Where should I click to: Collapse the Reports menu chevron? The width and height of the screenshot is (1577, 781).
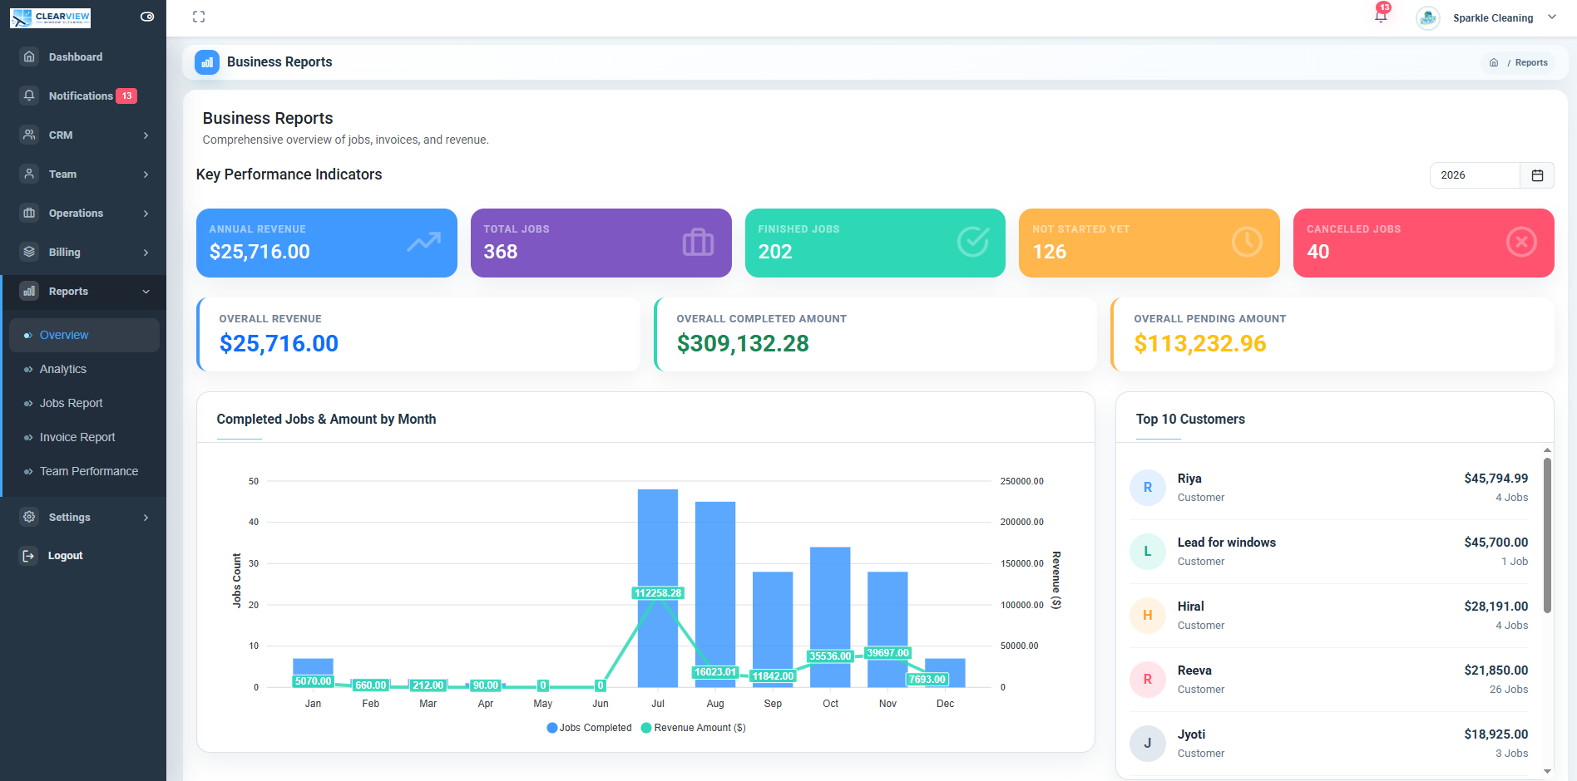point(146,291)
